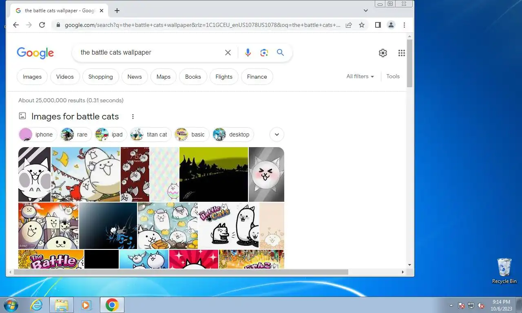
Task: Open the Chrome profile avatar
Action: pos(391,25)
